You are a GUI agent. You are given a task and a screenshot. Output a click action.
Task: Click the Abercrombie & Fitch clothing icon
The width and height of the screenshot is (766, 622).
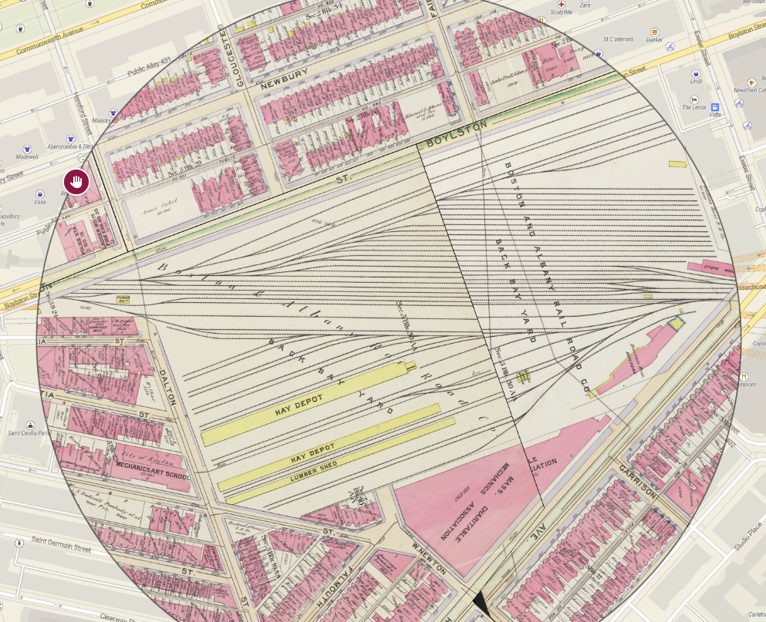point(70,138)
